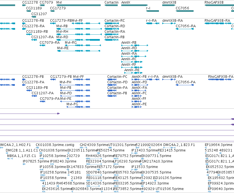Select the AnnIX-RE transcript label
Viewport: 234px width, 193px height.
(132, 70)
